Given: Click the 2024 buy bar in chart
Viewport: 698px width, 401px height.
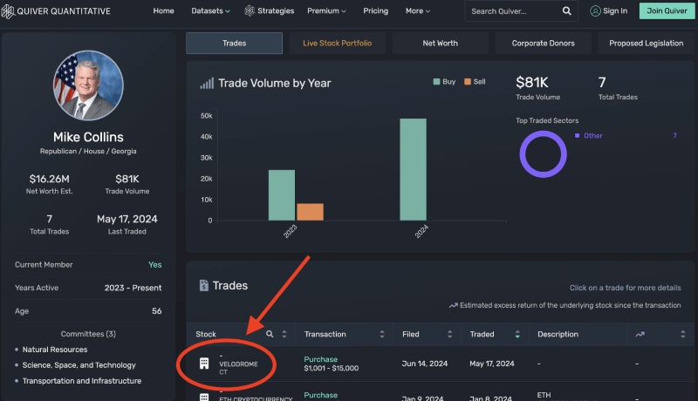Looking at the screenshot, I should click(x=413, y=169).
